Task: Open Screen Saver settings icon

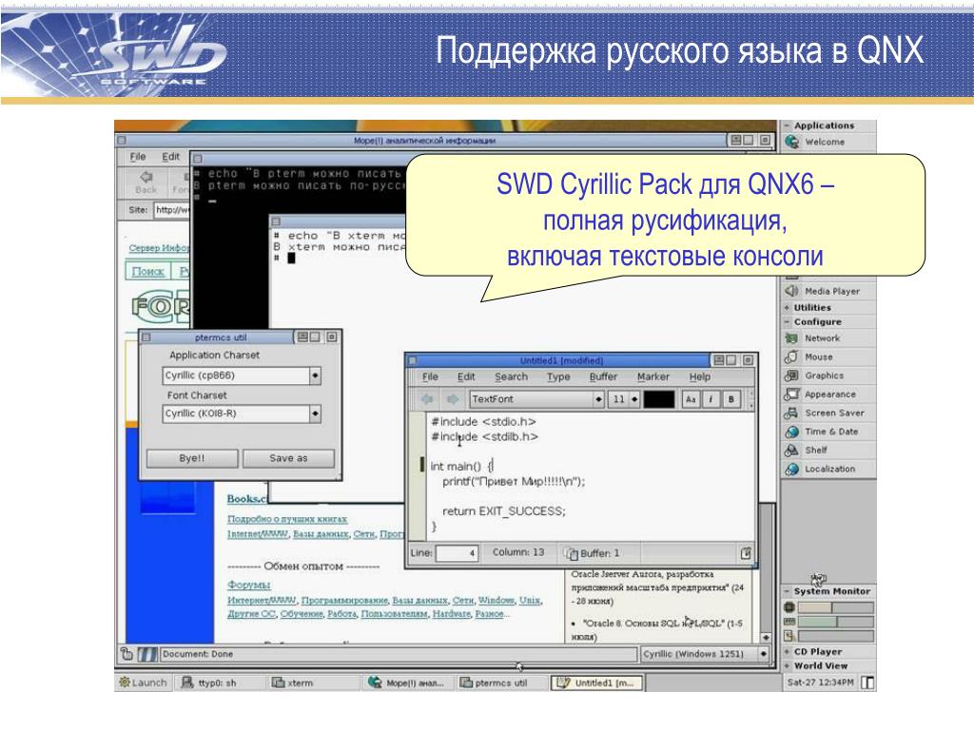Action: 791,413
